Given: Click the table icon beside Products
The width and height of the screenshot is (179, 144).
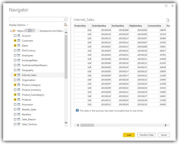Looking at the screenshot, I should pyautogui.click(x=19, y=100).
